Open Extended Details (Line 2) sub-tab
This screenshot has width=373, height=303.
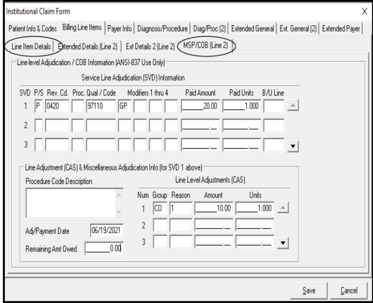tap(89, 45)
